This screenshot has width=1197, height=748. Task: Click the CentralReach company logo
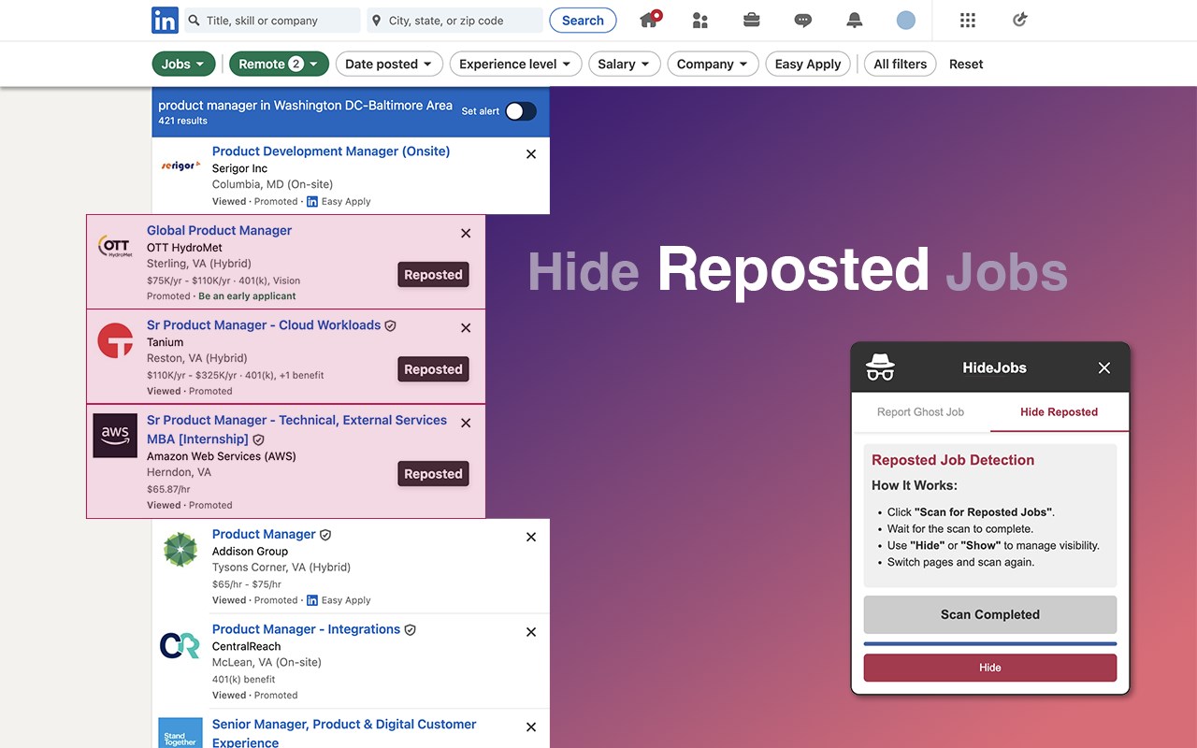click(180, 645)
